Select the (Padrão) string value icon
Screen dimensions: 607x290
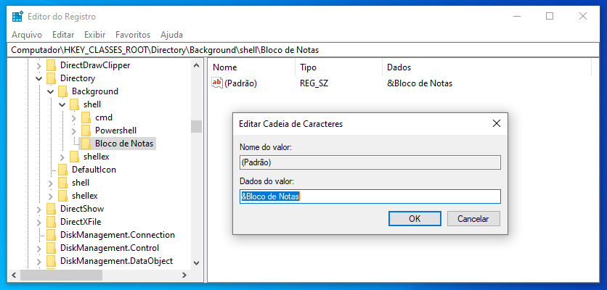pyautogui.click(x=217, y=83)
